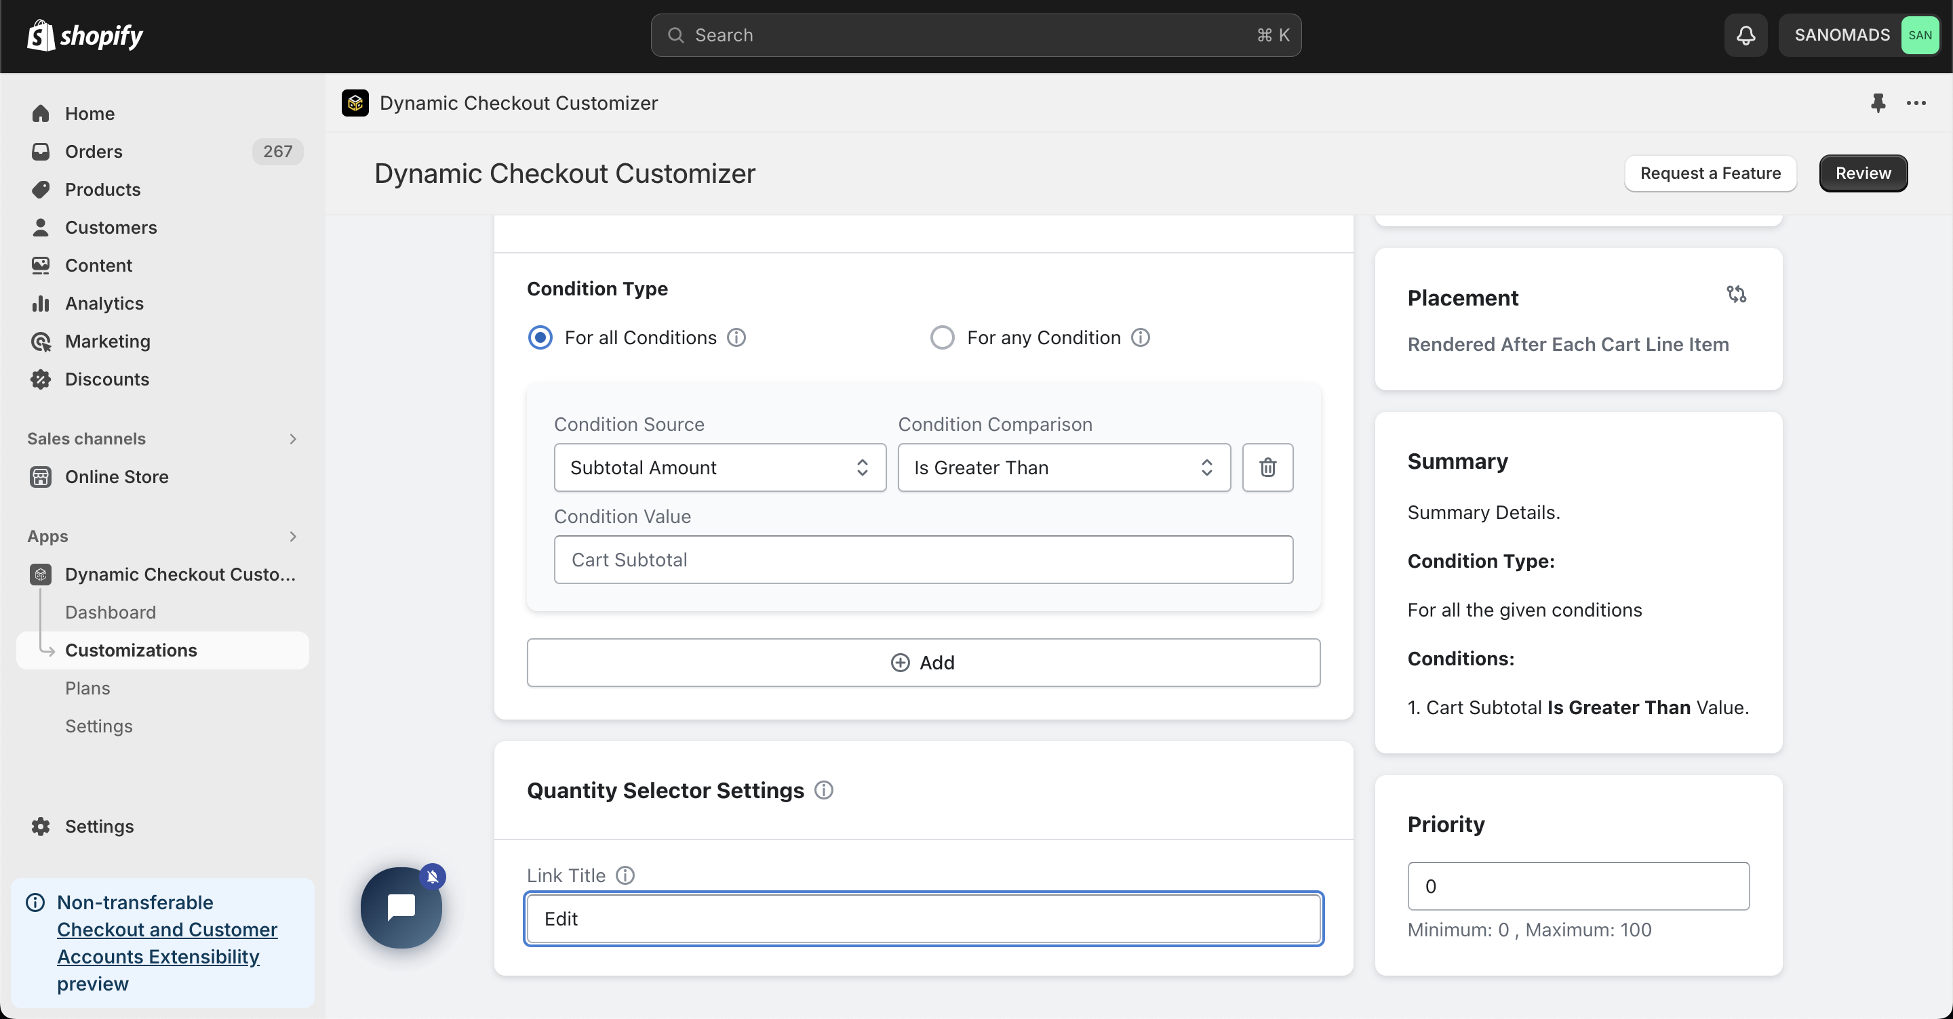Image resolution: width=1953 pixels, height=1019 pixels.
Task: Open the notifications bell
Action: tap(1745, 35)
